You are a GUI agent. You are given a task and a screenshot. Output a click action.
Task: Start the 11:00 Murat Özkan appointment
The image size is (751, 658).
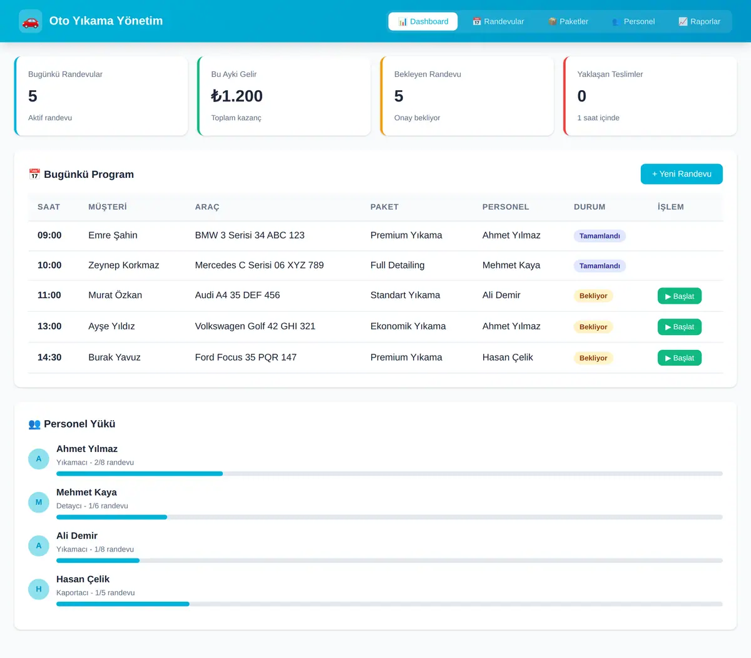[x=680, y=296]
